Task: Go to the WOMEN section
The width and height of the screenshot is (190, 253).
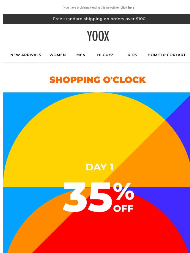Action: click(58, 55)
